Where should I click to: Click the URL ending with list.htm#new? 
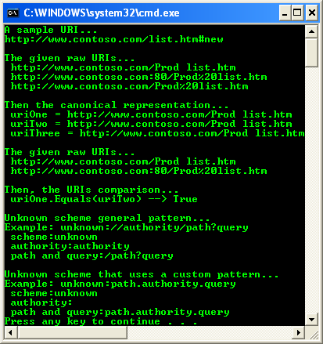[114, 39]
